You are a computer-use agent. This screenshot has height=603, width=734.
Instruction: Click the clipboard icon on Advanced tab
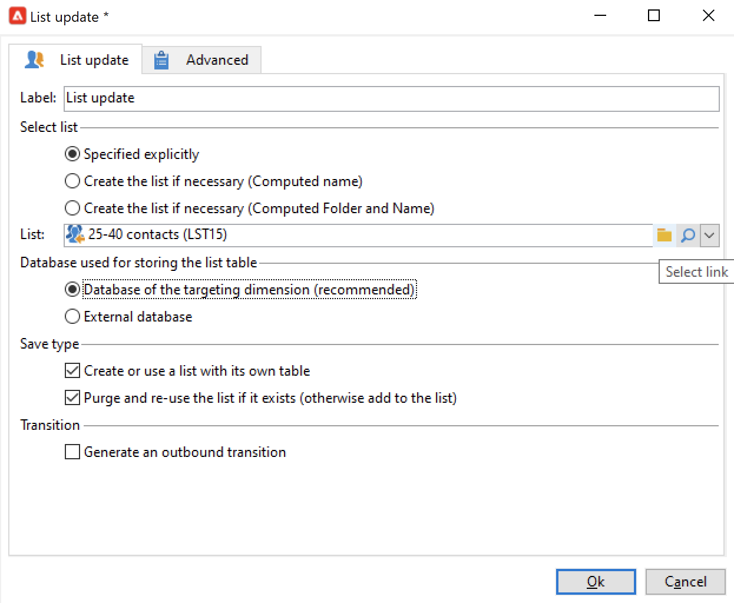tap(161, 60)
